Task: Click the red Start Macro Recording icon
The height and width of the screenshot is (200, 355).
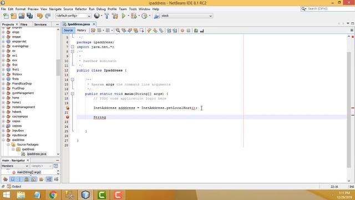Action: 182,31
